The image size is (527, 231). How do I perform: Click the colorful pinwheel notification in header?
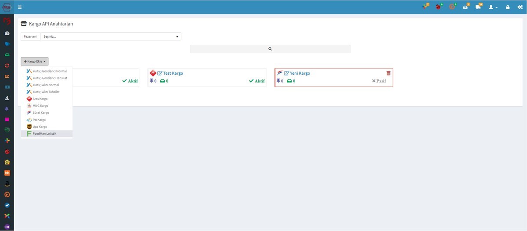pyautogui.click(x=425, y=7)
